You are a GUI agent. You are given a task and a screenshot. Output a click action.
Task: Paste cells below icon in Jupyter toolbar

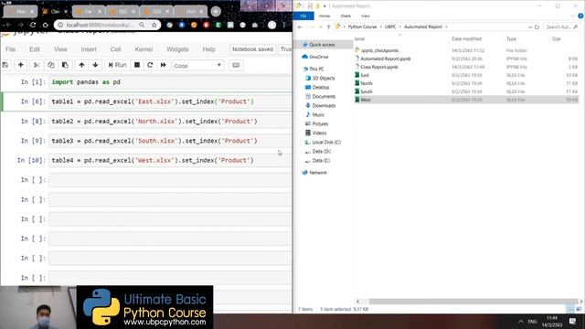(65, 65)
